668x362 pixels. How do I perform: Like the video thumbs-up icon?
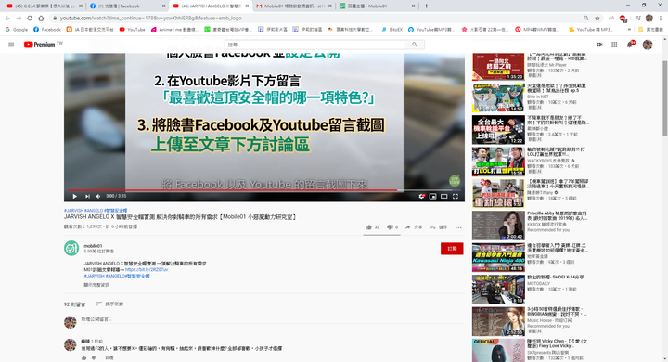(x=369, y=227)
